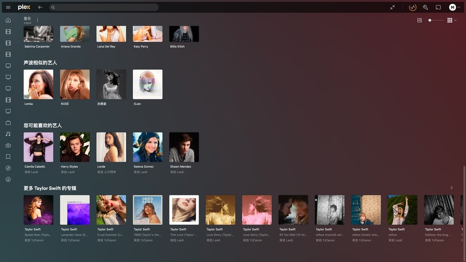Open the 1989 (Taylor's Version) album cover
This screenshot has height=262, width=466.
[148, 210]
